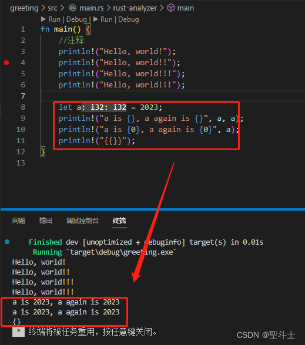
Task: Select the 终端 panel tab
Action: [x=119, y=221]
